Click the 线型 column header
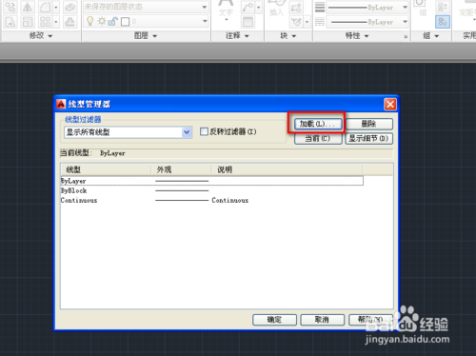Screen dimensions: 476x356 106,169
